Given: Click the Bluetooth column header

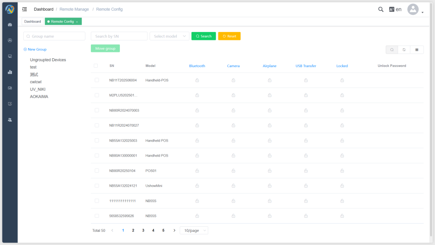Looking at the screenshot, I should point(197,66).
